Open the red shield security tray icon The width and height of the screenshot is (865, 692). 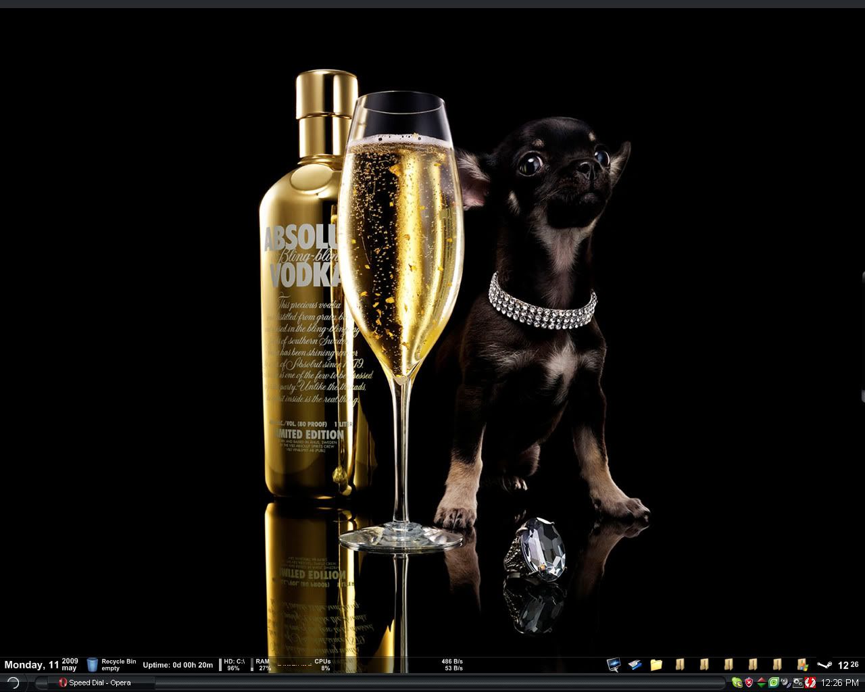coord(749,683)
